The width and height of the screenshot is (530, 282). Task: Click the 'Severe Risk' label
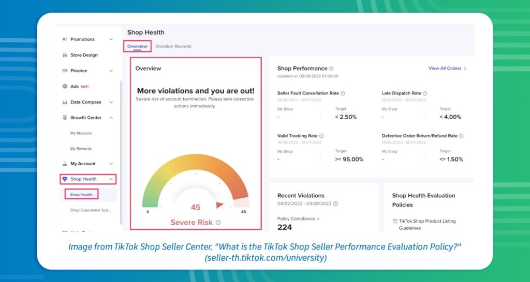[x=192, y=223]
